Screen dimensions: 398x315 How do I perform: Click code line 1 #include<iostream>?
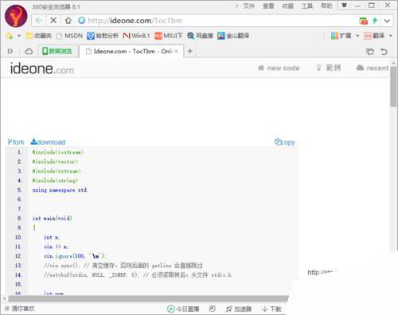point(58,152)
